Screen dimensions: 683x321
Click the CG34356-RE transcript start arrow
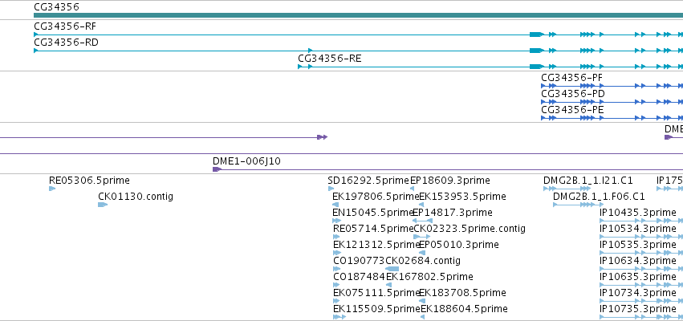(x=299, y=67)
